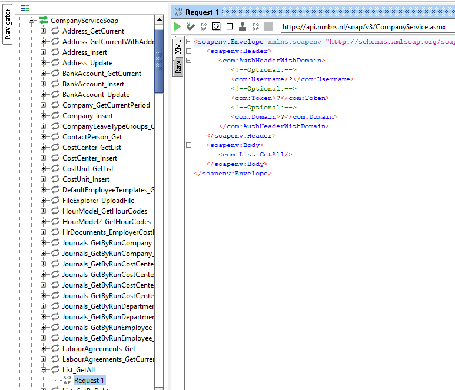This screenshot has width=455, height=390.
Task: Click the clone request person icon
Action: (x=243, y=26)
